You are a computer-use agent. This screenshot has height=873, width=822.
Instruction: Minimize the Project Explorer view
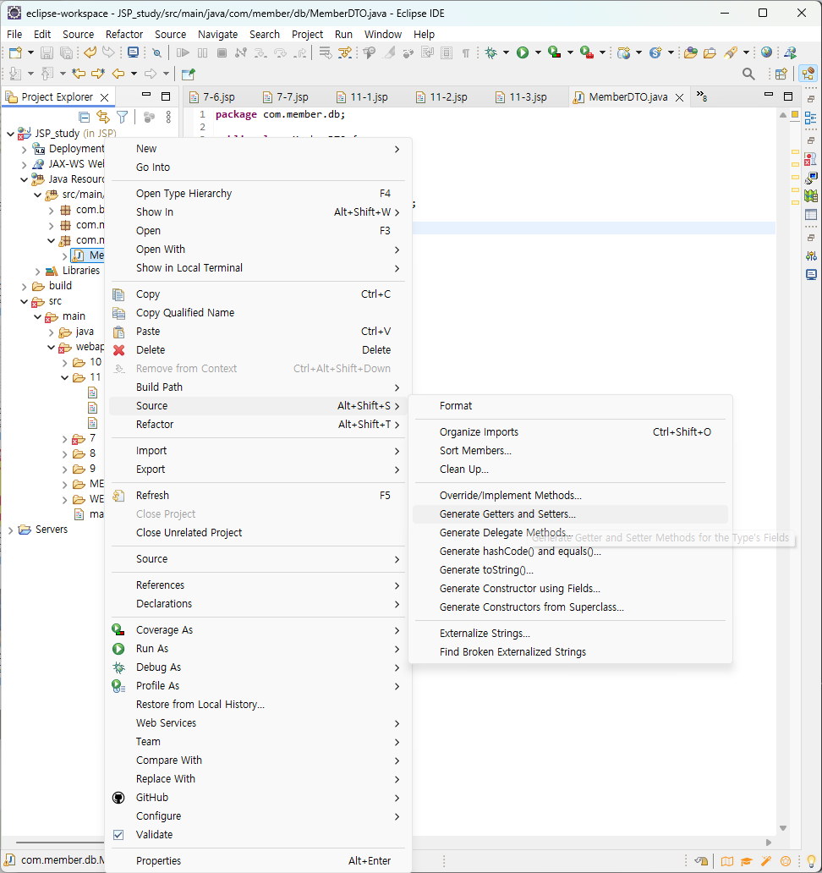[x=146, y=95]
